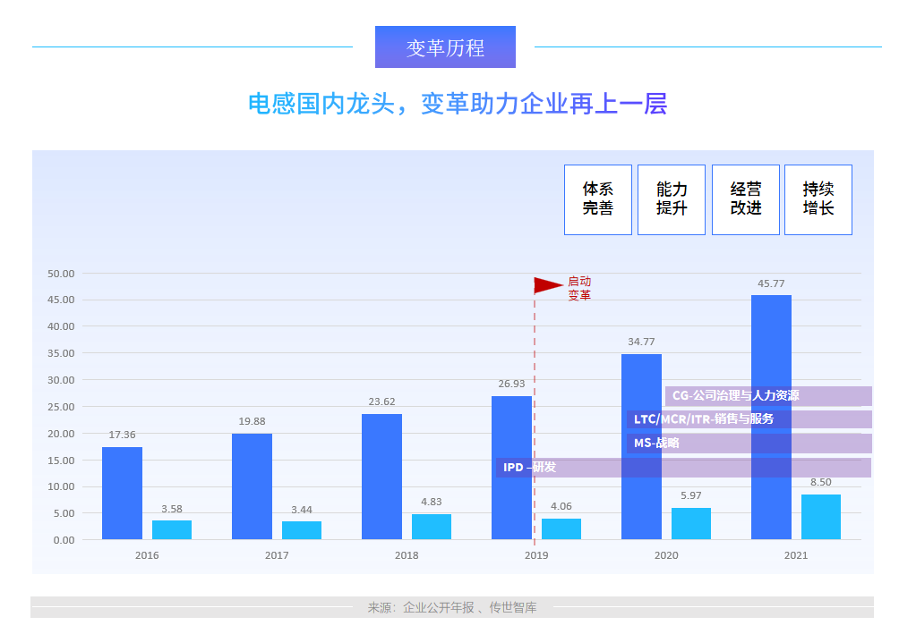Viewport: 899px width, 634px height.
Task: Click the 启动变革 text label
Action: 579,288
